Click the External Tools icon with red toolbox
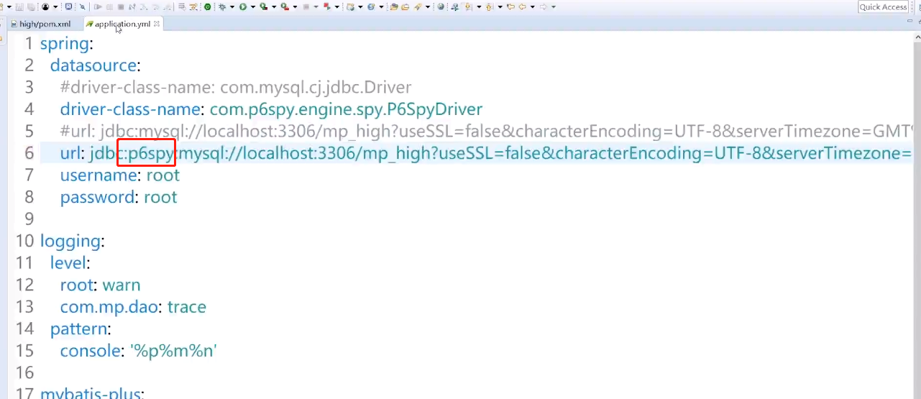921x399 pixels. pyautogui.click(x=285, y=7)
